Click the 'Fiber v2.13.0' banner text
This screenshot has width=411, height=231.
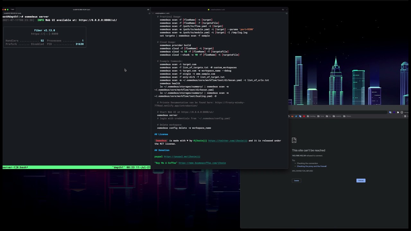click(x=45, y=30)
